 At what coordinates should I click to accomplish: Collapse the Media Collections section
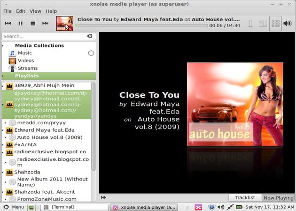3,45
